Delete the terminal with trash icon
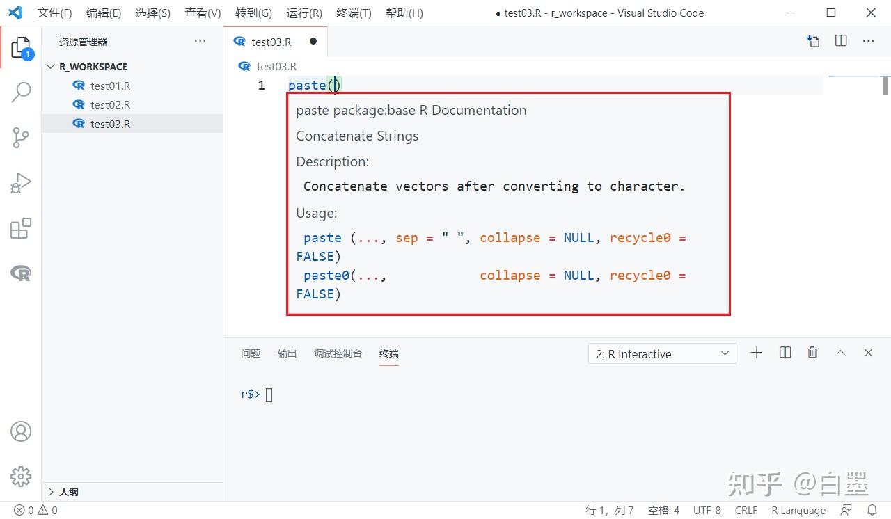This screenshot has height=519, width=891. (812, 353)
